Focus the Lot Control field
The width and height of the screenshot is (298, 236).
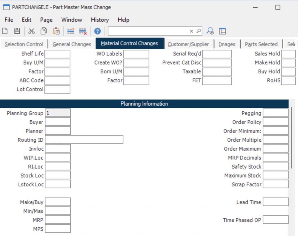57,90
